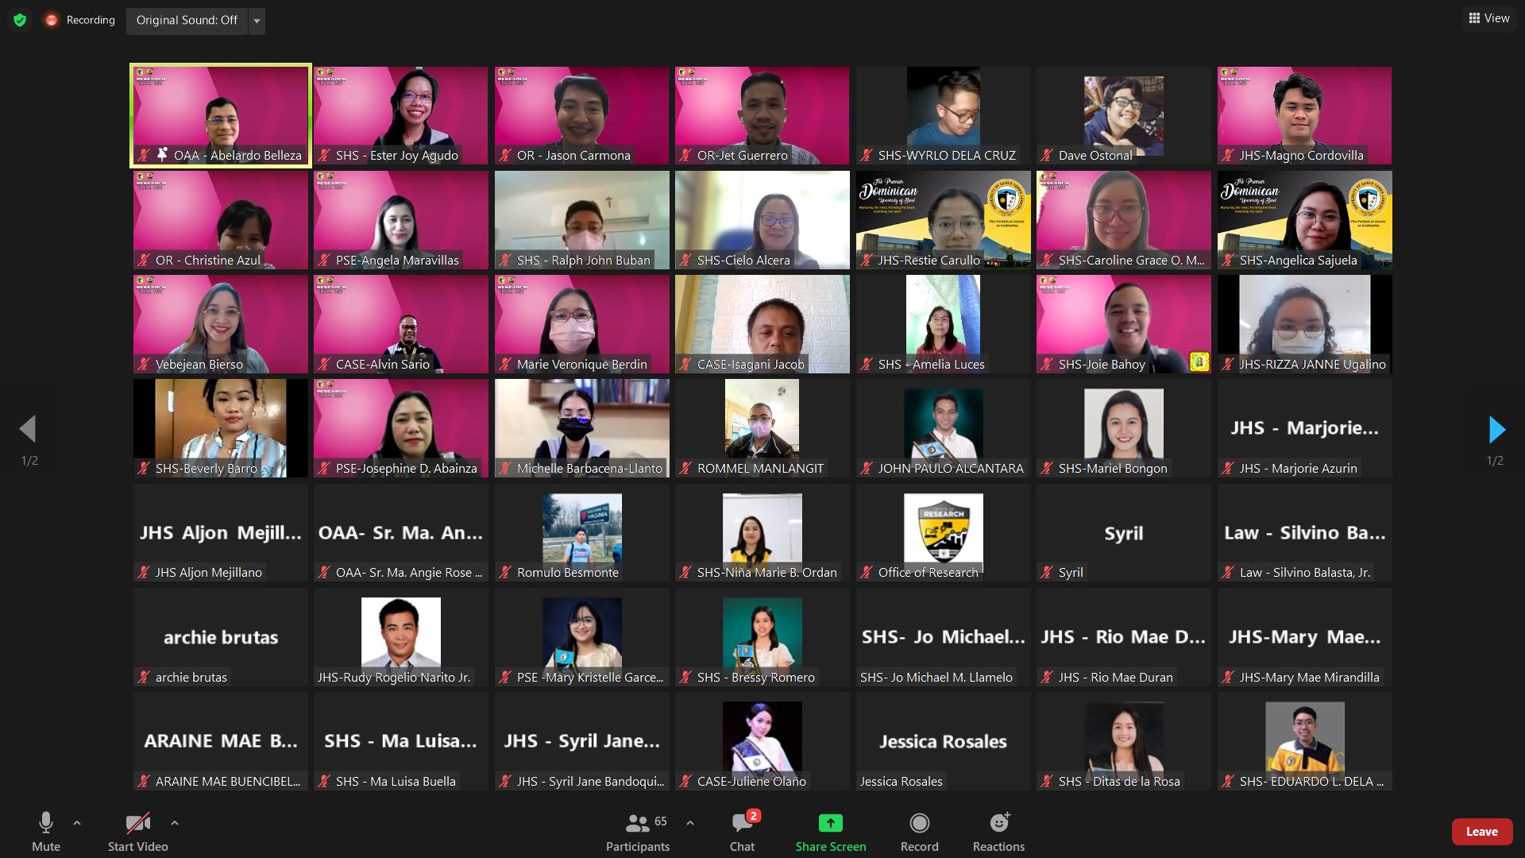
Task: Toggle Start Video camera button
Action: point(137,823)
